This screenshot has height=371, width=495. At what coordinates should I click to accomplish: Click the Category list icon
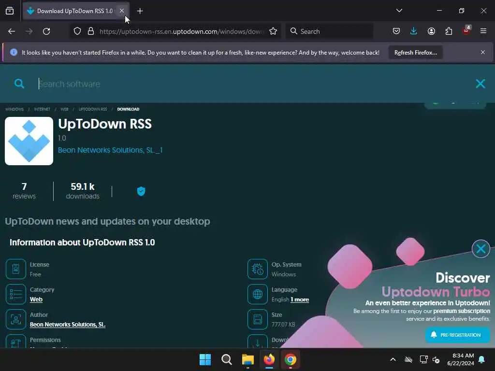click(16, 294)
